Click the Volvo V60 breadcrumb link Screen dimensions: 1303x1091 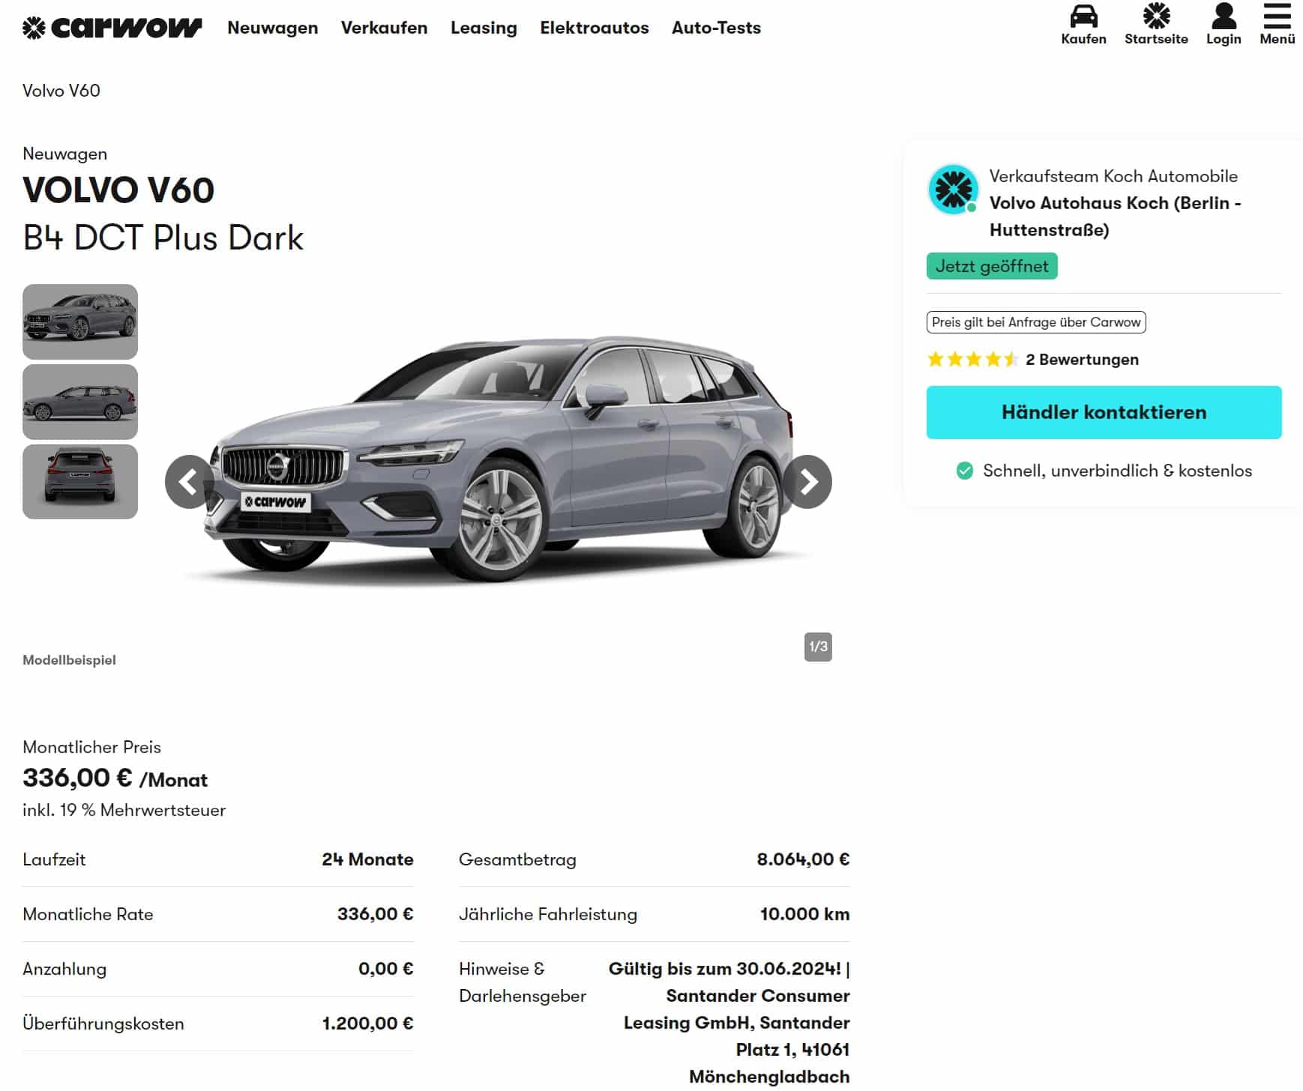coord(61,91)
